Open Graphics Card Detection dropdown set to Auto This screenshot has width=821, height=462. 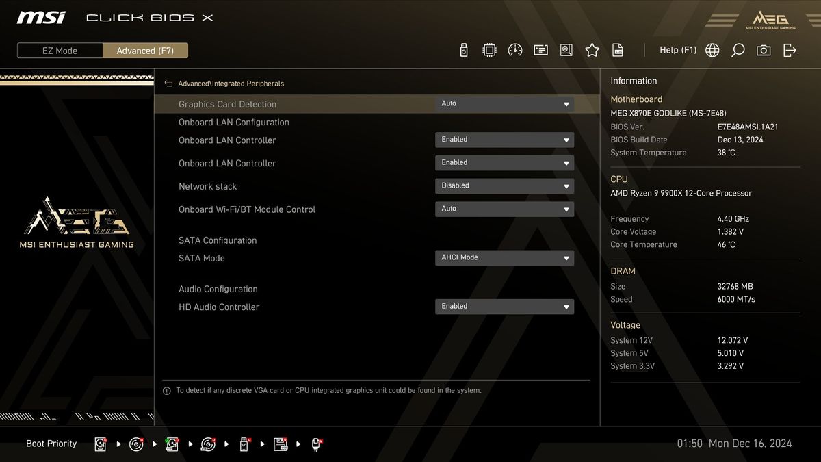504,104
